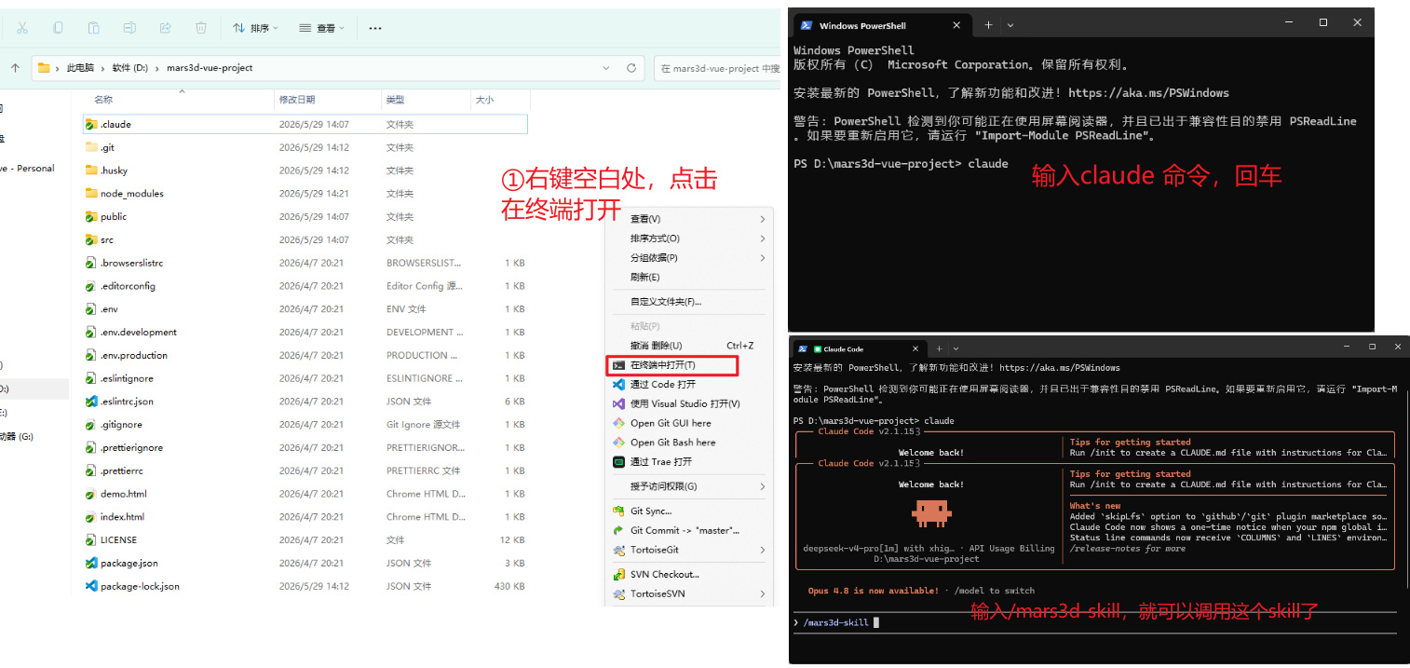This screenshot has width=1410, height=668.
Task: Click the Up arrow navigation button
Action: point(15,68)
